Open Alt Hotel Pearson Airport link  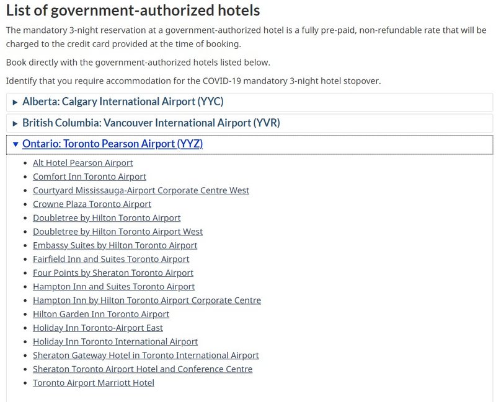[83, 163]
